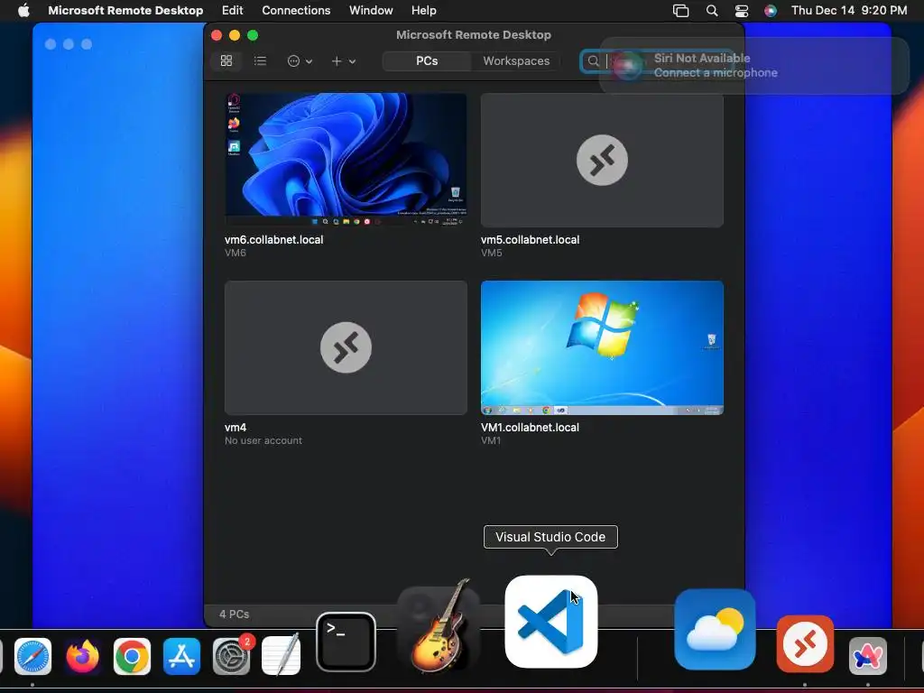
Task: Open GarageBand guitar icon in Dock
Action: (439, 626)
